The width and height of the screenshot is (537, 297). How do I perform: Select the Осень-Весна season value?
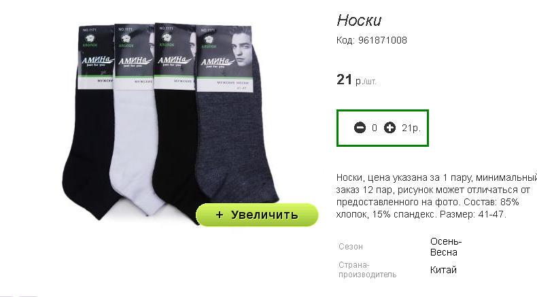click(x=446, y=247)
